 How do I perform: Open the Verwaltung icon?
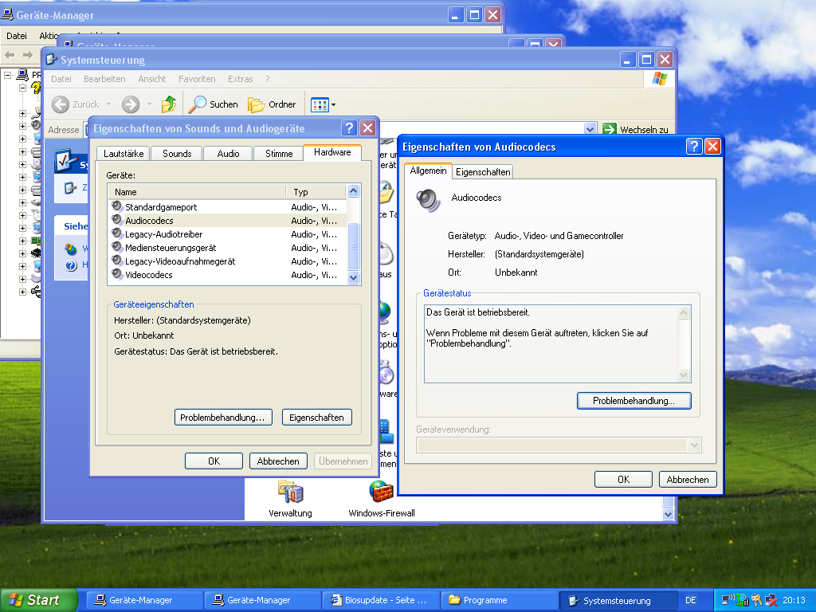click(x=290, y=492)
